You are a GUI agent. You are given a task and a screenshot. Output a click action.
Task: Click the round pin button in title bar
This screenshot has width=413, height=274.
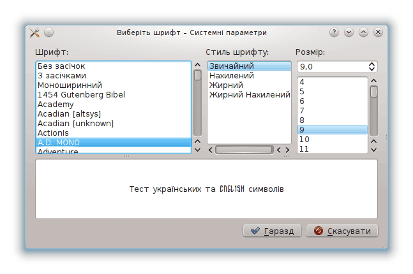pyautogui.click(x=49, y=32)
